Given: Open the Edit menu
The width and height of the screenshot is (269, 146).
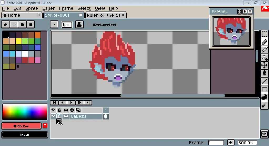Looking at the screenshot, I should click(17, 8).
